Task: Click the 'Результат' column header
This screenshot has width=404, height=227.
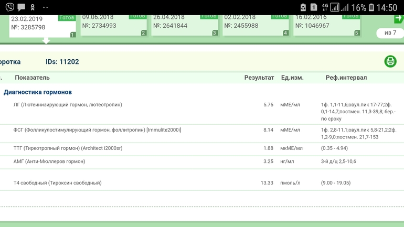Action: pos(259,78)
